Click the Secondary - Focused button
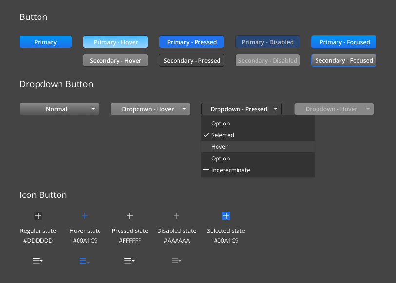The image size is (396, 283). [x=343, y=60]
